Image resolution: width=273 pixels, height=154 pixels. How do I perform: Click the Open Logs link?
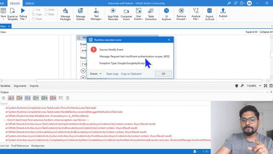112,74
